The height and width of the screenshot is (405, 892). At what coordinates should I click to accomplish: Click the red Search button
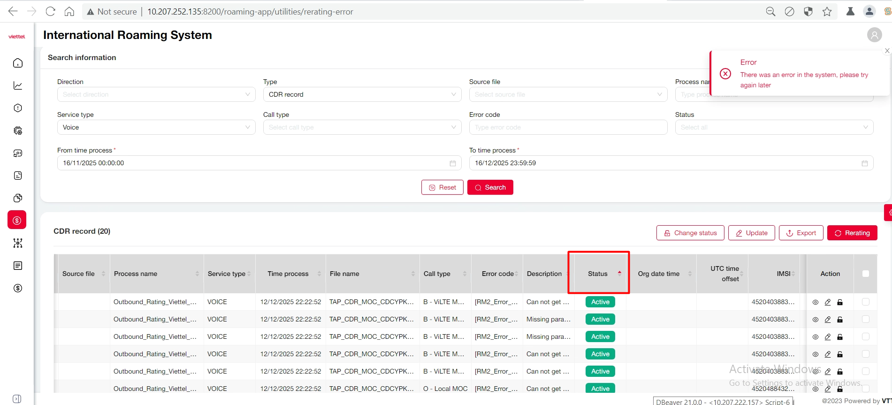point(490,187)
